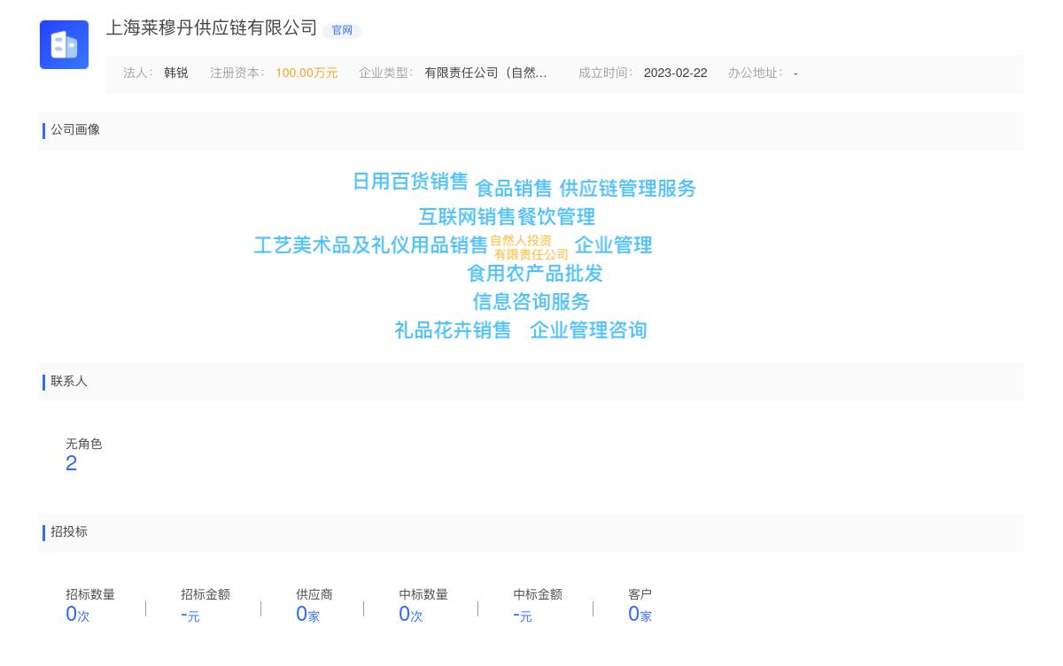Open the 官网 official website link

[342, 30]
